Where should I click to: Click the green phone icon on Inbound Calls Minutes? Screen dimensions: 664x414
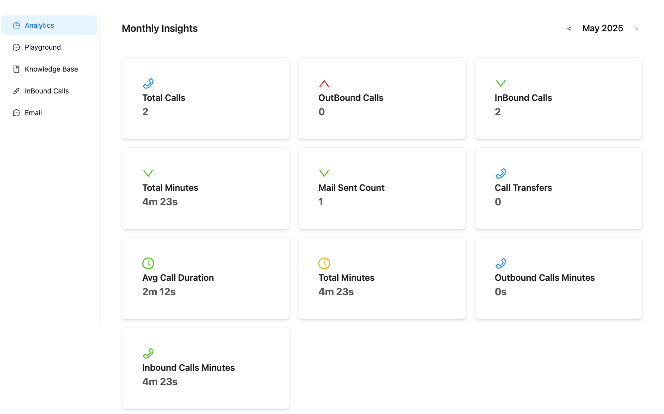(x=148, y=353)
